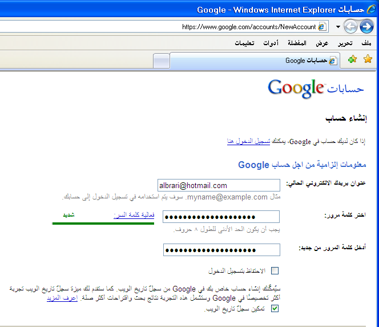The height and width of the screenshot is (327, 379).
Task: Open the تعليمات (Help) menu
Action: click(x=244, y=43)
